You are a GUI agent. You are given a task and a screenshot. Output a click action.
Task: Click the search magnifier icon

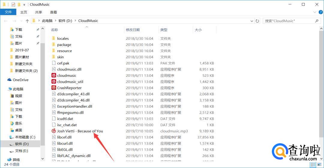coord(317,21)
